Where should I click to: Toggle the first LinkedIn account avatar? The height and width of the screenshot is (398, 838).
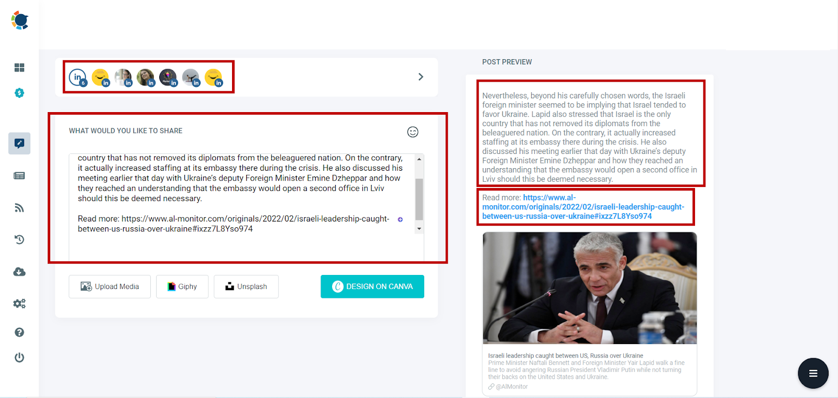point(78,78)
